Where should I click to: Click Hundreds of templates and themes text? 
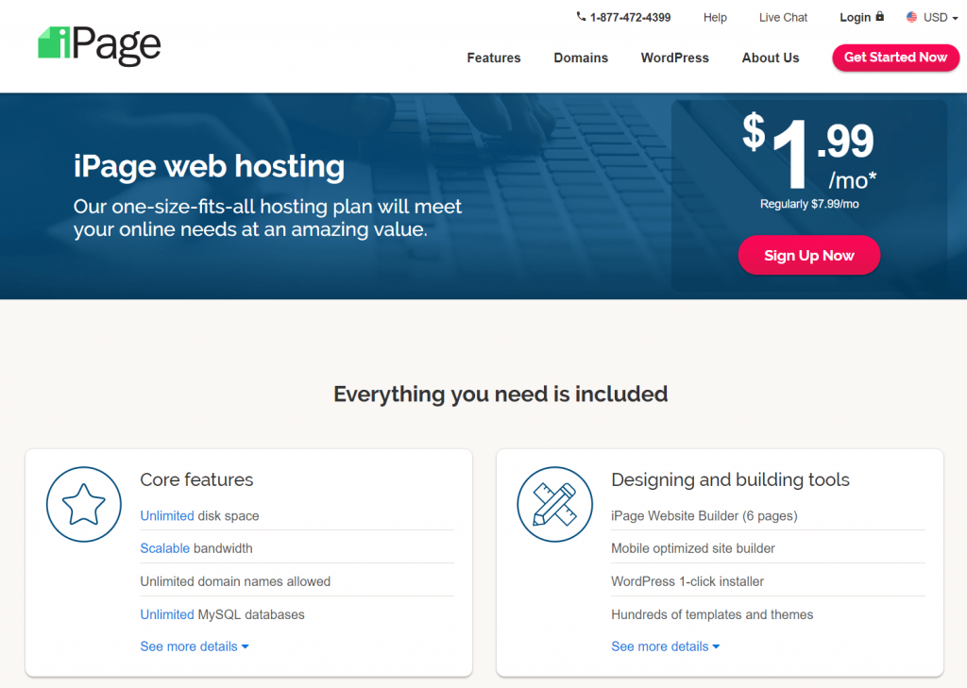click(712, 614)
